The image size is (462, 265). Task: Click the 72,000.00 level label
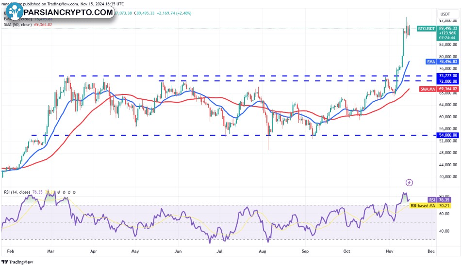(448, 81)
